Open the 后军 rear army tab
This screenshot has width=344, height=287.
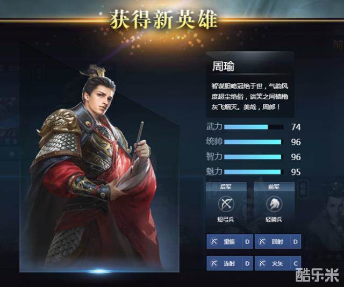click(226, 186)
